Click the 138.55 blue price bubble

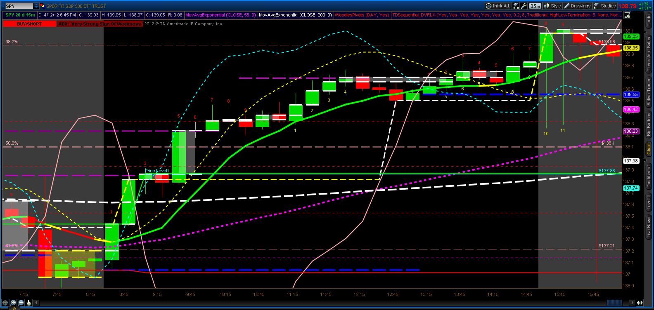point(631,94)
